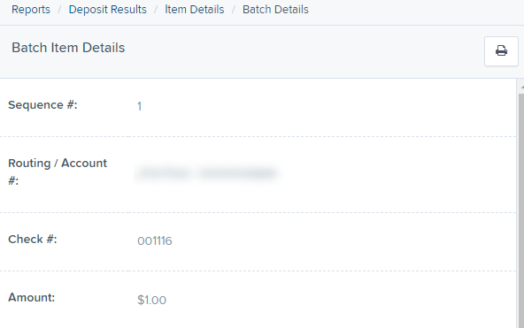Viewport: 524px width, 328px height.
Task: Click the check number 001116
Action: 155,240
